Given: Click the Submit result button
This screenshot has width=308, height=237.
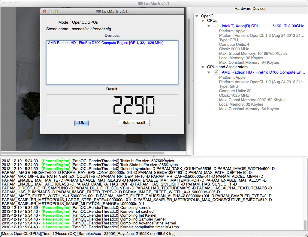Looking at the screenshot, I should (x=134, y=123).
